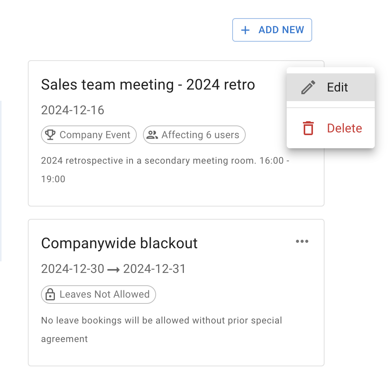Click the trash icon next to Delete
The width and height of the screenshot is (391, 376).
(x=308, y=128)
